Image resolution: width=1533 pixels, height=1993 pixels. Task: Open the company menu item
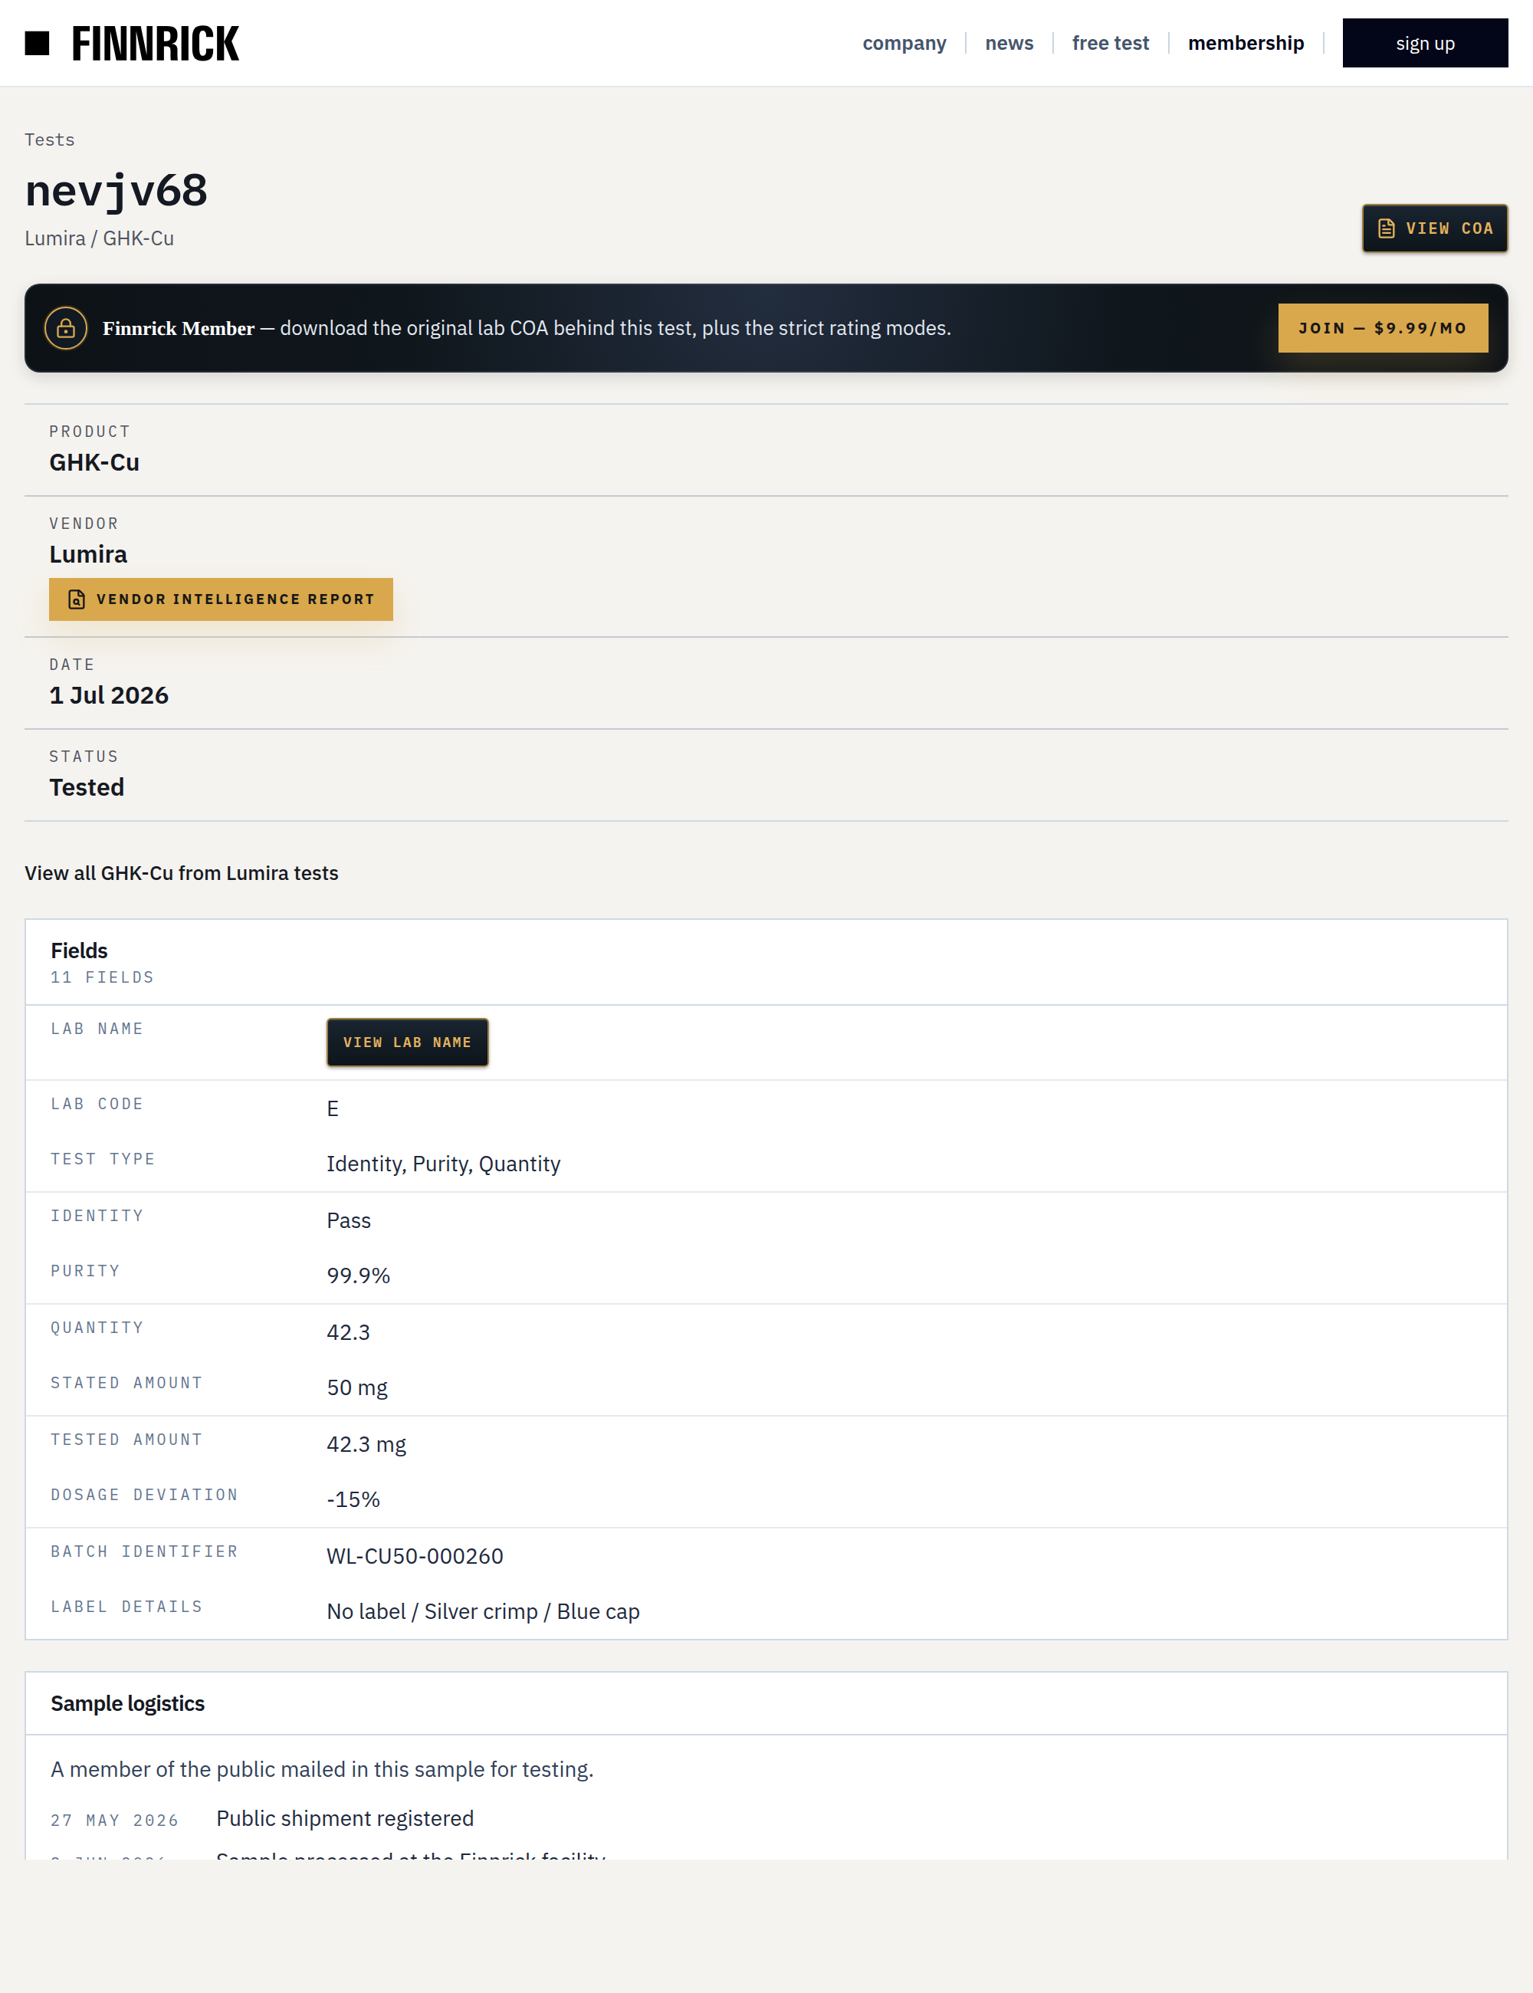click(x=904, y=43)
